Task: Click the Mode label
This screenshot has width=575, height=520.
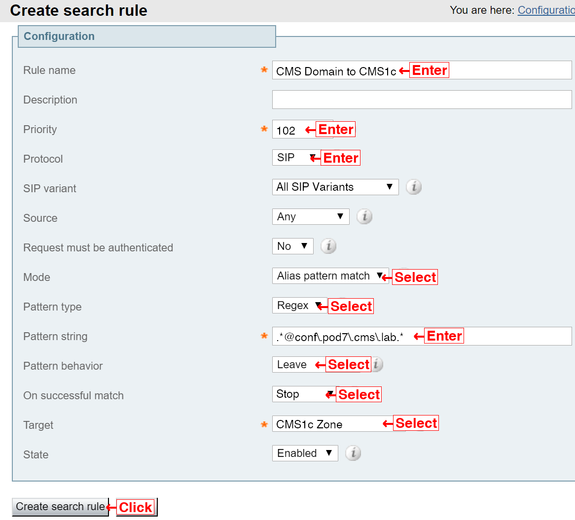Action: pos(36,277)
